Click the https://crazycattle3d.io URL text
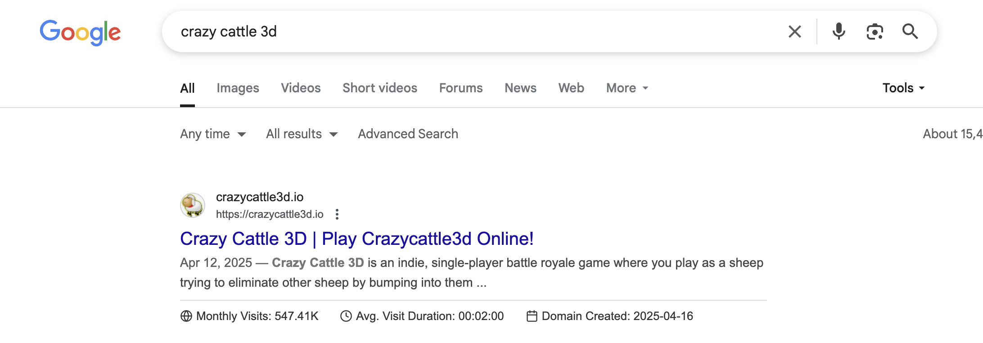 point(270,214)
